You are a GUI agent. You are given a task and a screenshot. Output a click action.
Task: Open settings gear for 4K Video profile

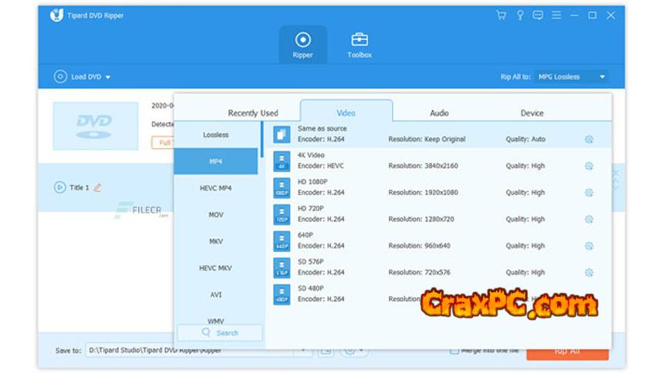(589, 166)
